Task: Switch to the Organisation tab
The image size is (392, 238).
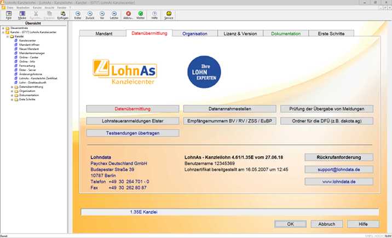Action: pyautogui.click(x=195, y=33)
